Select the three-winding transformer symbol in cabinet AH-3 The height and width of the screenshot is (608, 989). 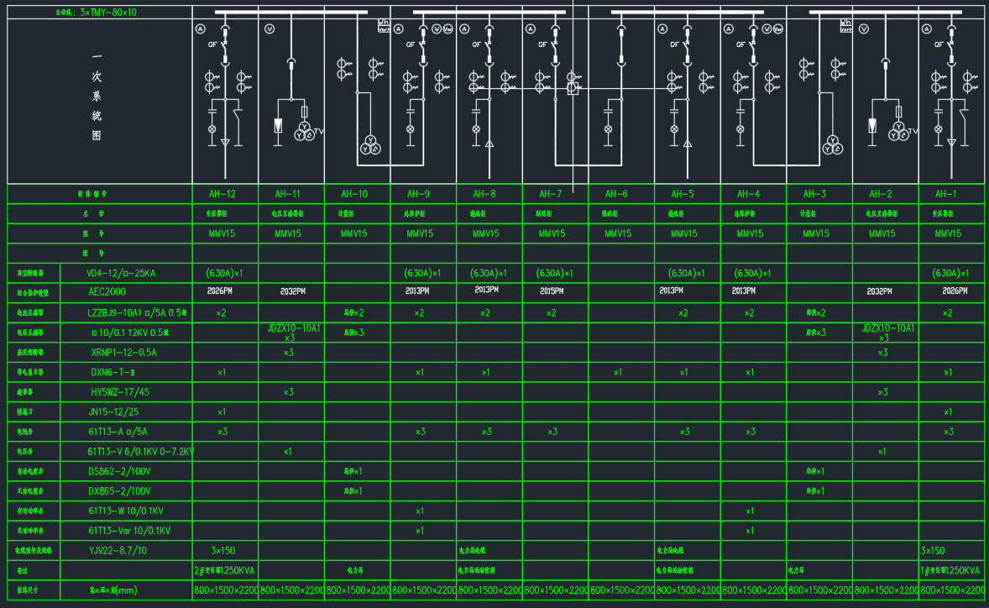(x=831, y=145)
